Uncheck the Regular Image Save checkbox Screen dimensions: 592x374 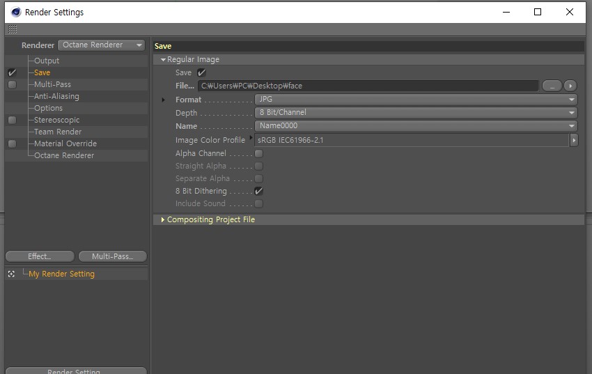pos(201,72)
